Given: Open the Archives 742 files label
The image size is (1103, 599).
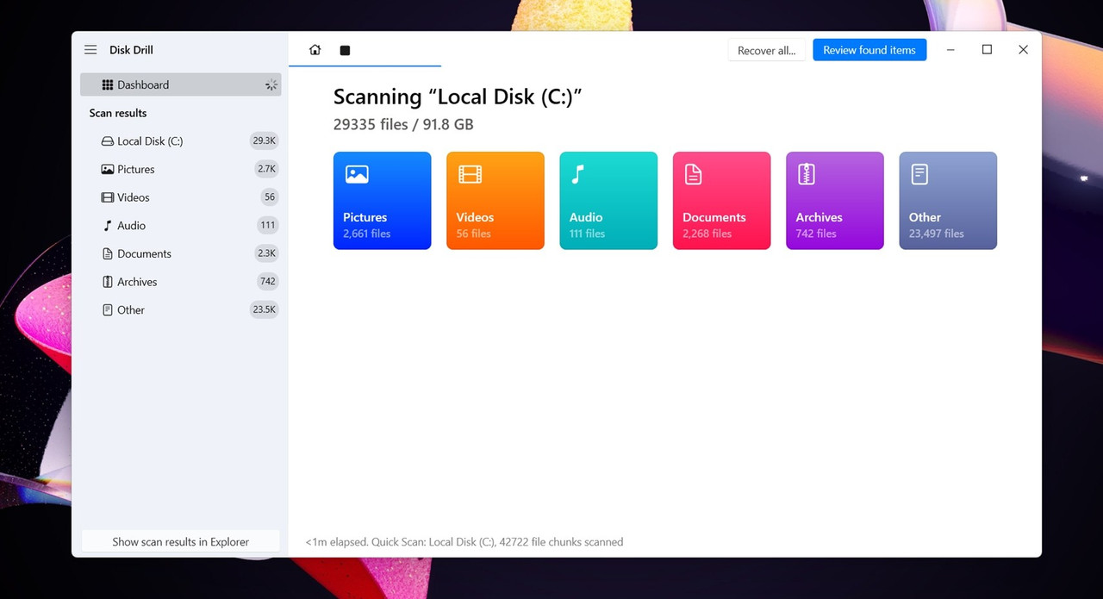Looking at the screenshot, I should 816,234.
